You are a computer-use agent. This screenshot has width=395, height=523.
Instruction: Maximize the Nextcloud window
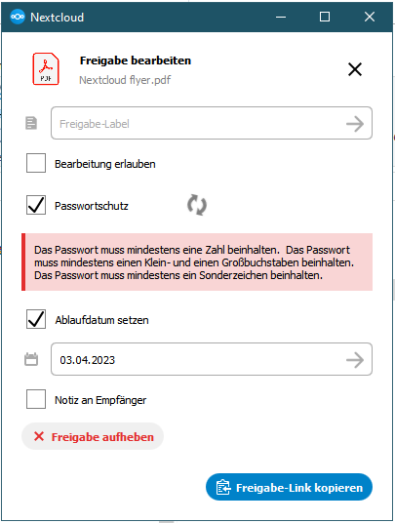pyautogui.click(x=325, y=17)
